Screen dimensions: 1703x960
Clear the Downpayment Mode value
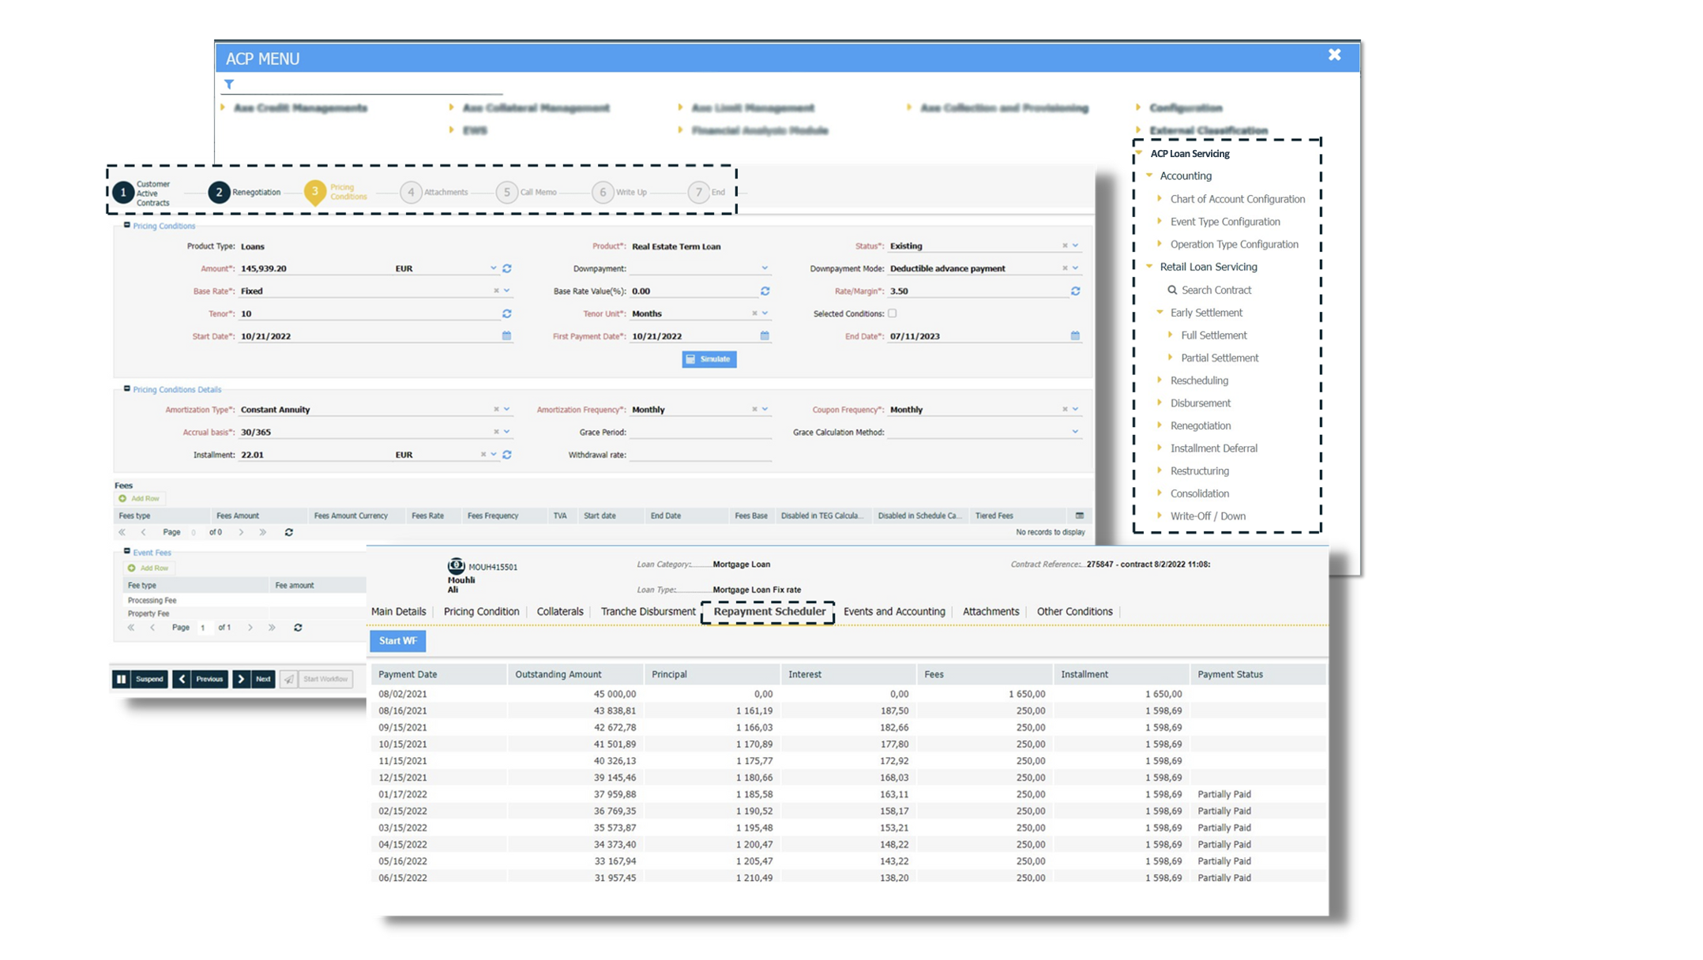tap(1065, 268)
